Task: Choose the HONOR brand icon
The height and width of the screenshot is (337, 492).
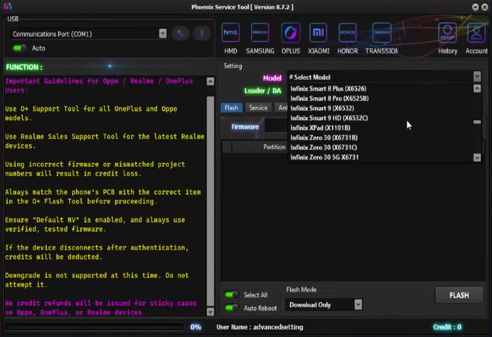Action: coord(348,33)
